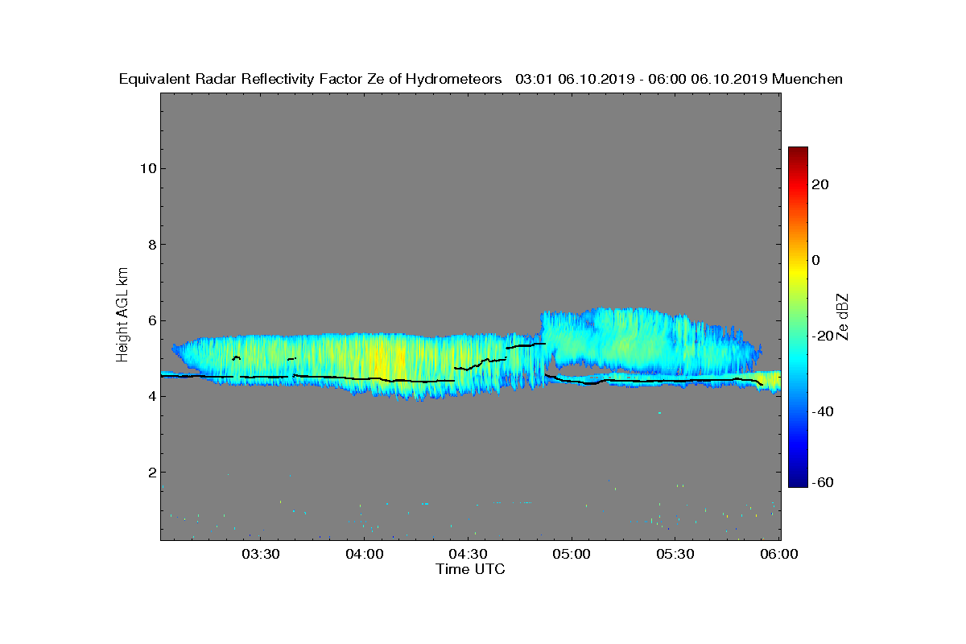
Task: Click the colorbar value 20
Action: coord(820,184)
